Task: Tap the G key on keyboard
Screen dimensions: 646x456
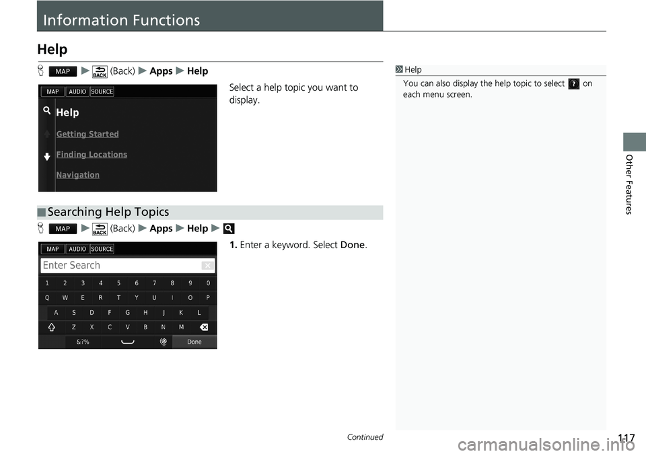Action: pyautogui.click(x=127, y=313)
